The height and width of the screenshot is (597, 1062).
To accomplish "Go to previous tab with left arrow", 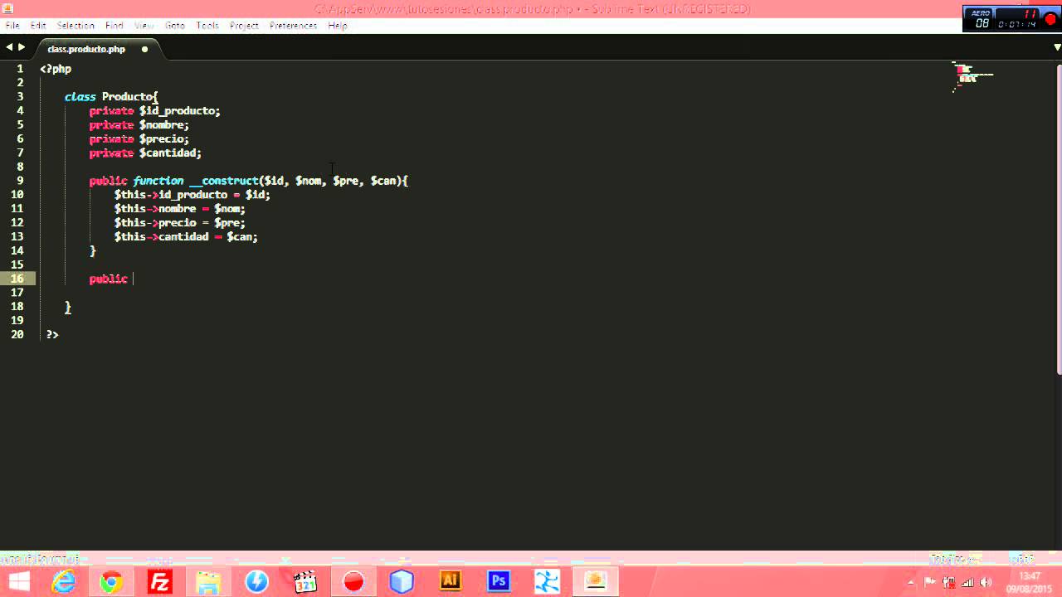I will click(x=9, y=48).
